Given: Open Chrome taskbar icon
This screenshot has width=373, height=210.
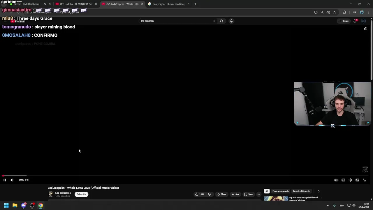Looking at the screenshot, I should (x=41, y=205).
